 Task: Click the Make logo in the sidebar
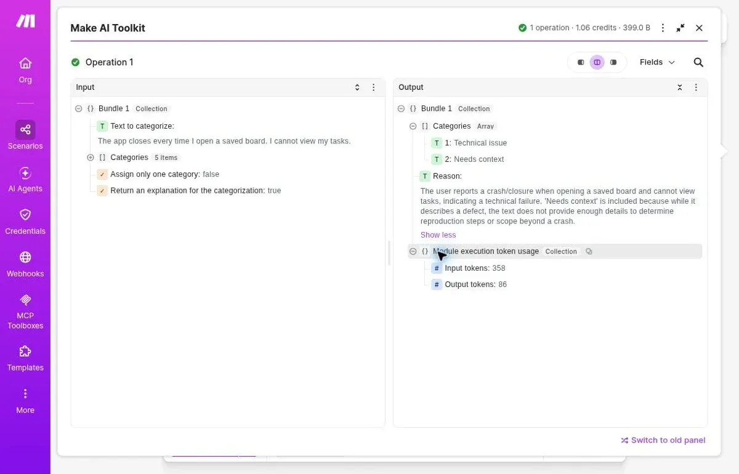(25, 21)
